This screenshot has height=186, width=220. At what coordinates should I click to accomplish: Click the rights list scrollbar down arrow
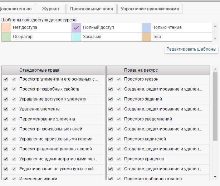pyautogui.click(x=215, y=176)
